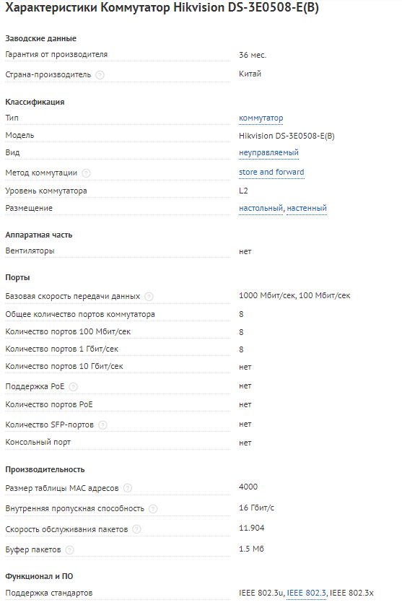Screen dimensions: 402x605
Task: Open the неуправляемый link
Action: point(268,153)
